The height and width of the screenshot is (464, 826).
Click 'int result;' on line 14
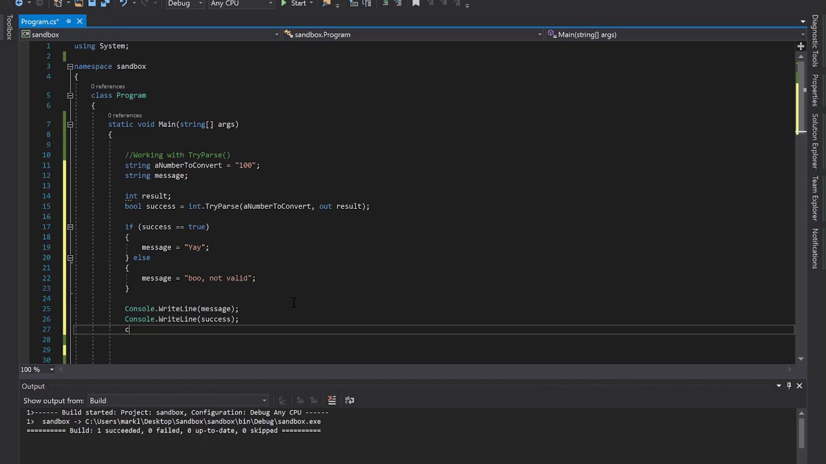(148, 196)
